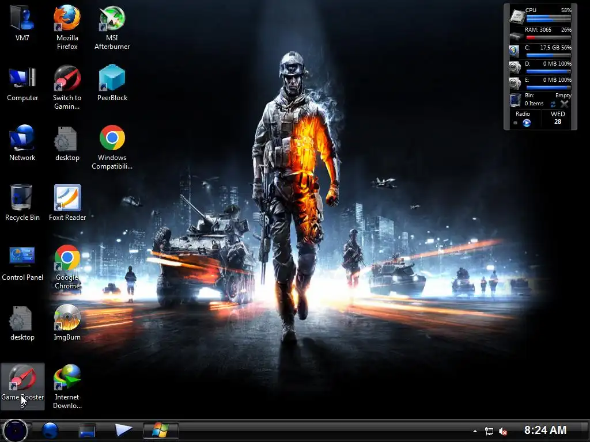Click the muted volume tray icon
The width and height of the screenshot is (590, 442).
502,431
